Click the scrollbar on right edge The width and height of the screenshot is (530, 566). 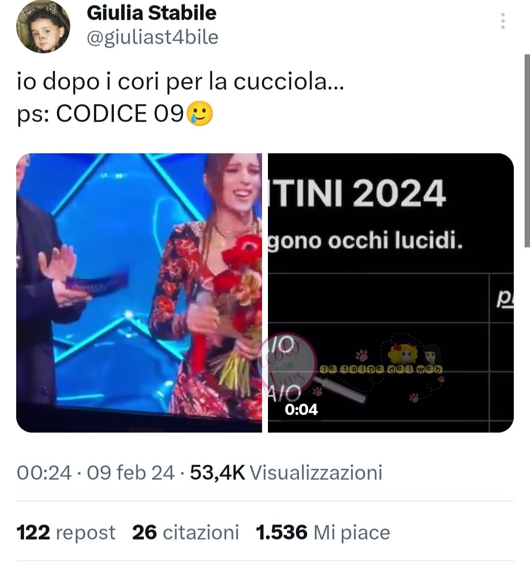(x=527, y=151)
